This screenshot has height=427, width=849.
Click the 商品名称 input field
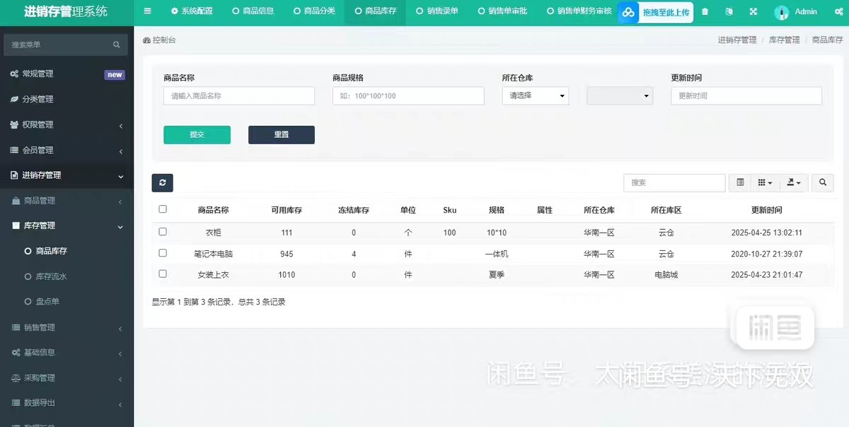[x=238, y=96]
